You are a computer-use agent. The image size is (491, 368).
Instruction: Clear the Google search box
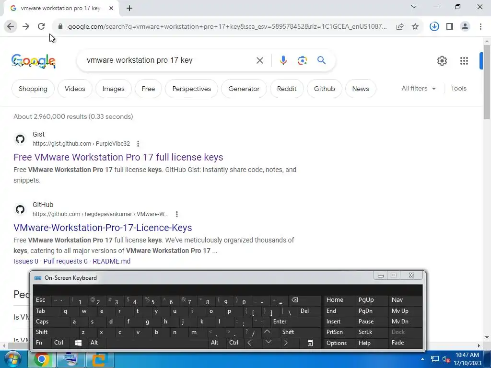point(260,60)
